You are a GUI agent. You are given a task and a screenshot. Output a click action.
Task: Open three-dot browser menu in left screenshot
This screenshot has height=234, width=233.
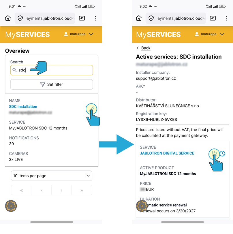[95, 18]
